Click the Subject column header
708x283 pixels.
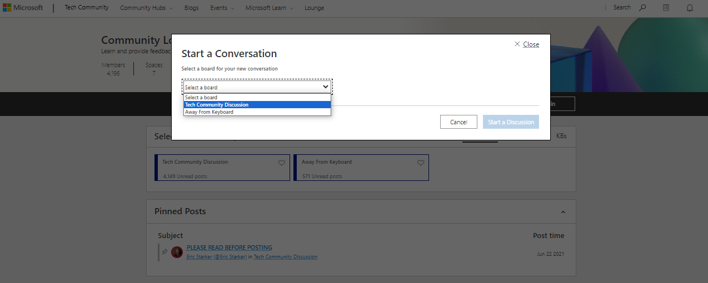tap(170, 236)
